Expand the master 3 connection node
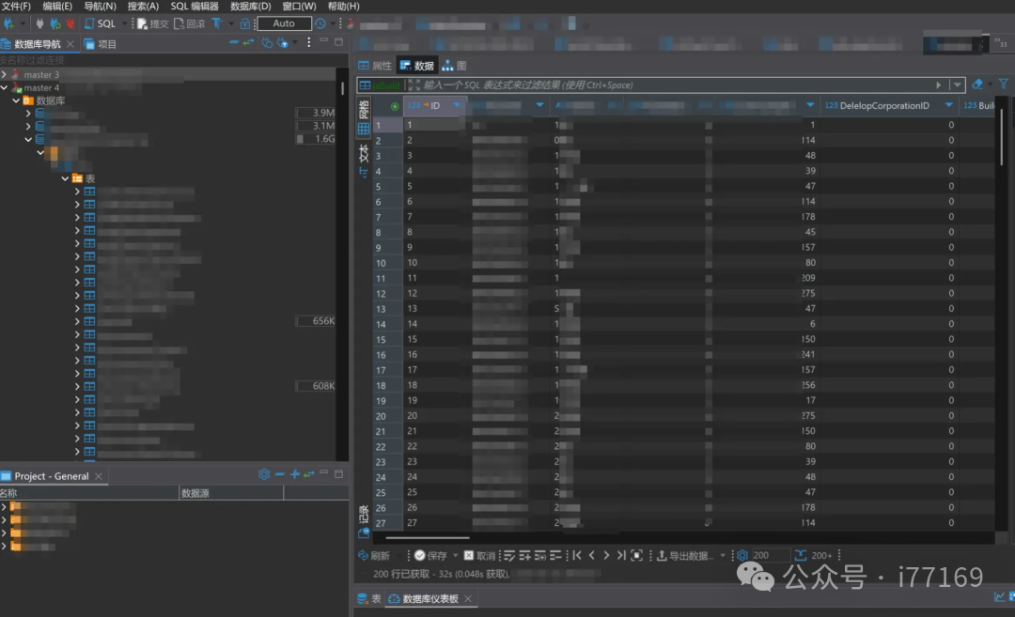 pyautogui.click(x=5, y=74)
